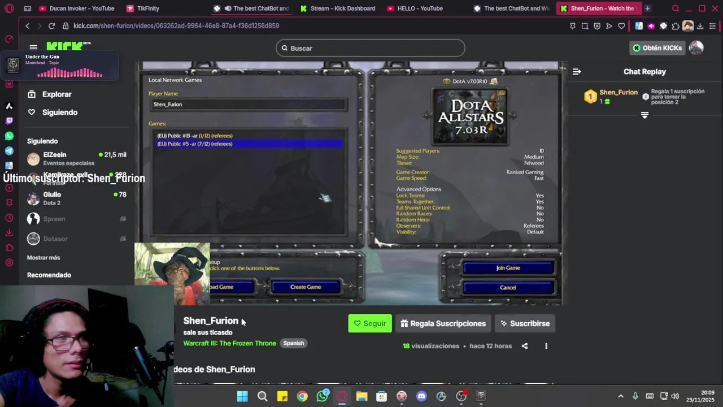Viewport: 723px width, 407px height.
Task: Open the pinboards pin icon in Opera sidebar
Action: coord(9,203)
